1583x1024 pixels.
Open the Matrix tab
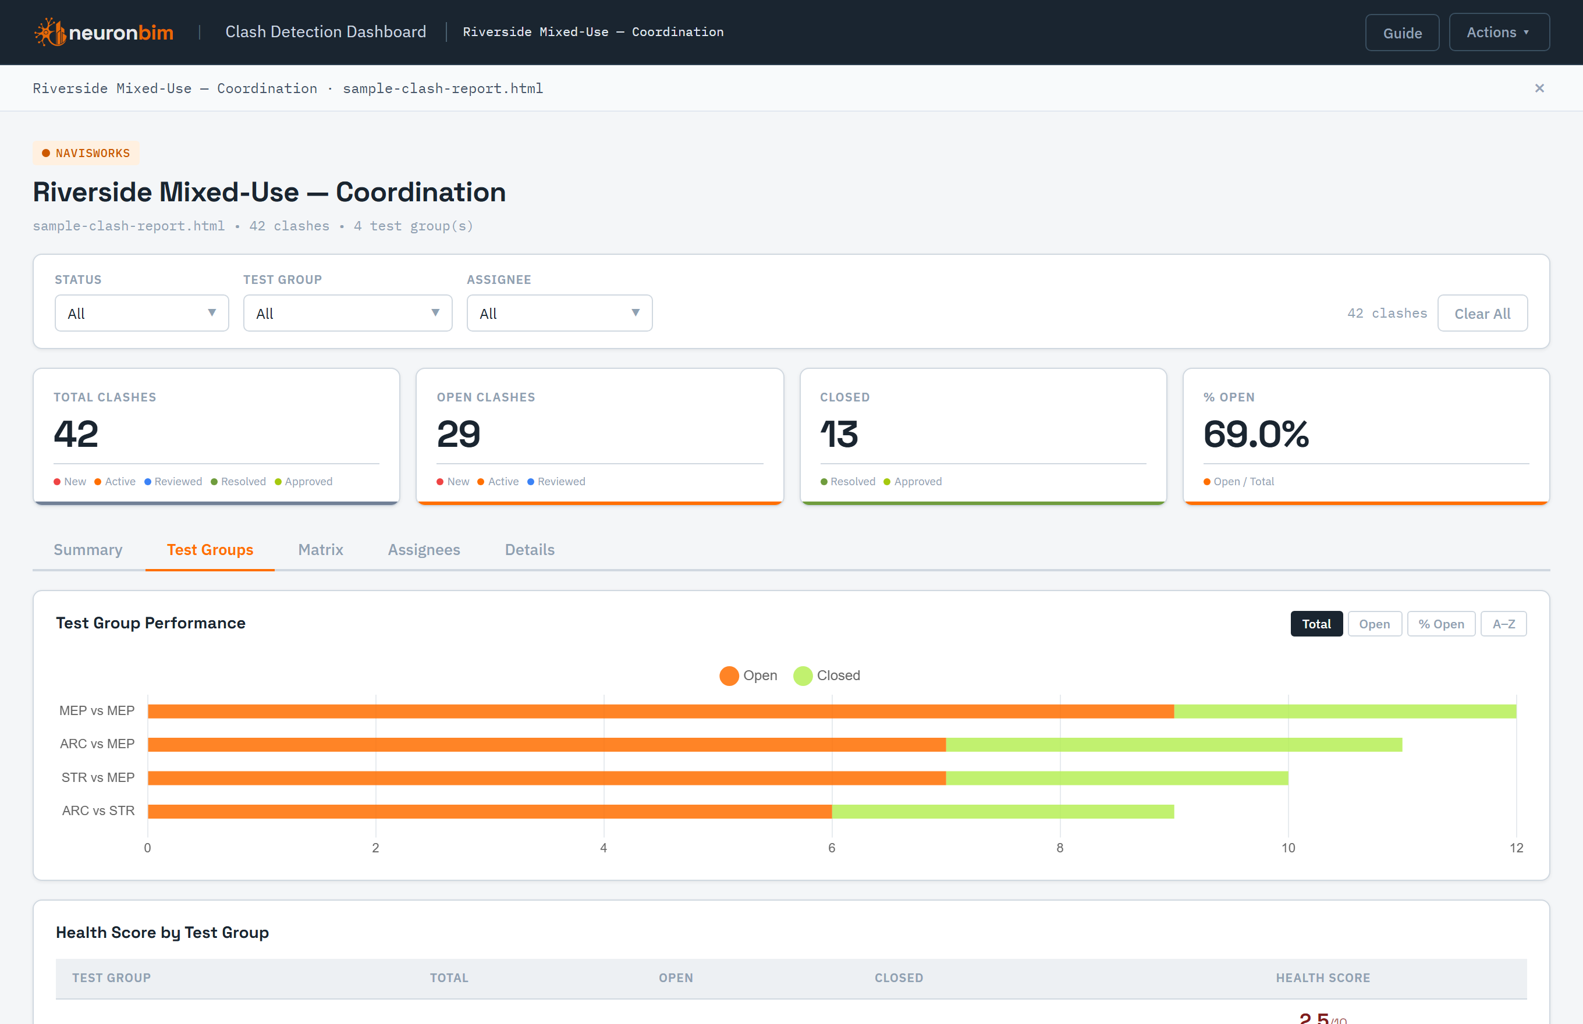click(321, 550)
